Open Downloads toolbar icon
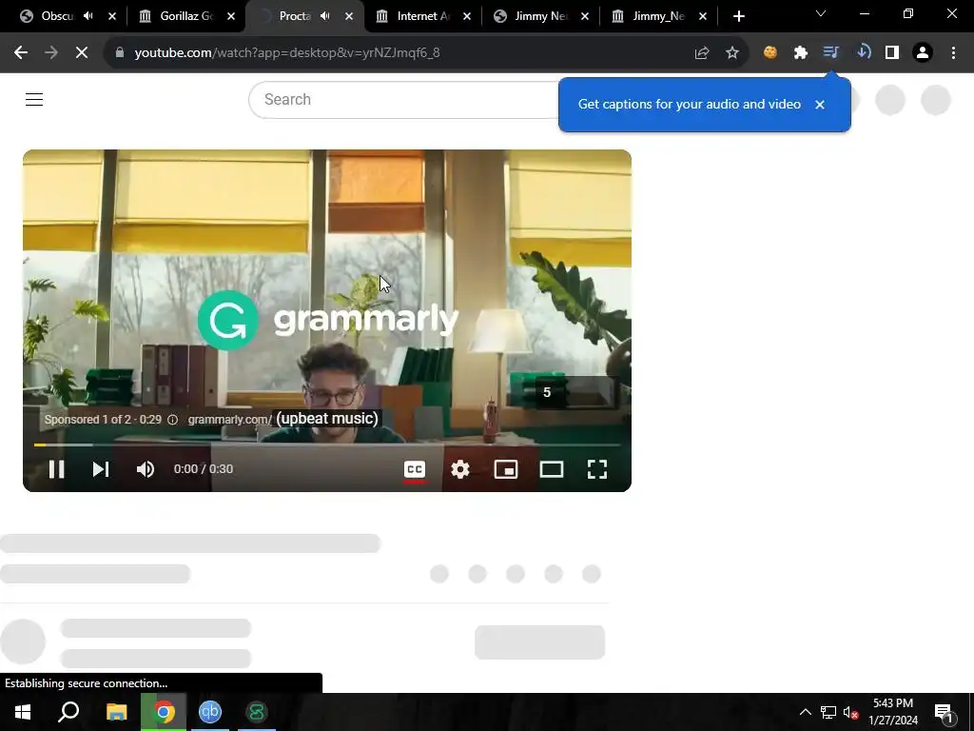This screenshot has width=974, height=731. click(x=863, y=53)
